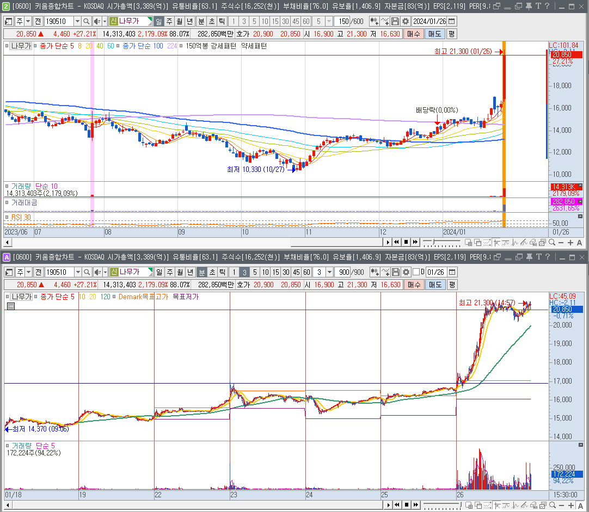Click the stock search magnifier in top chart
Viewport: 589px width, 512px height.
click(x=86, y=21)
